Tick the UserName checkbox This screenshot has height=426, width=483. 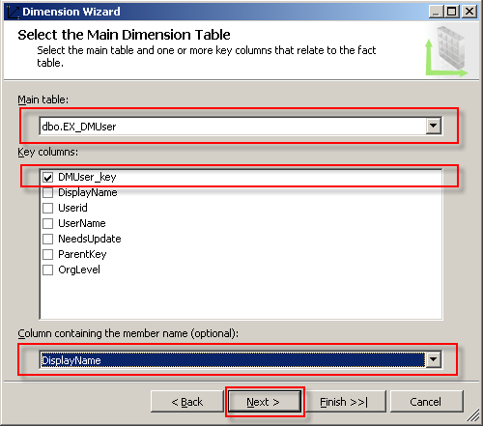point(47,223)
